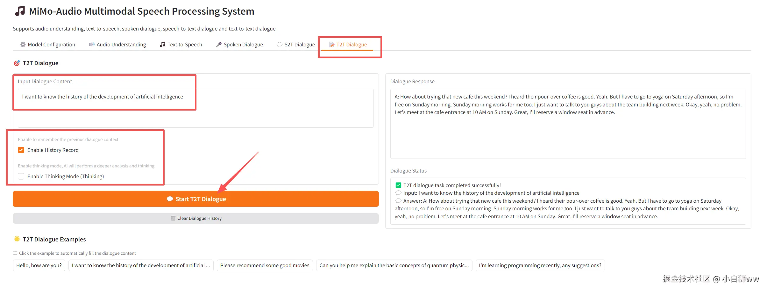Click the target icon beside T2T Dialogue heading
767x291 pixels.
pyautogui.click(x=17, y=63)
